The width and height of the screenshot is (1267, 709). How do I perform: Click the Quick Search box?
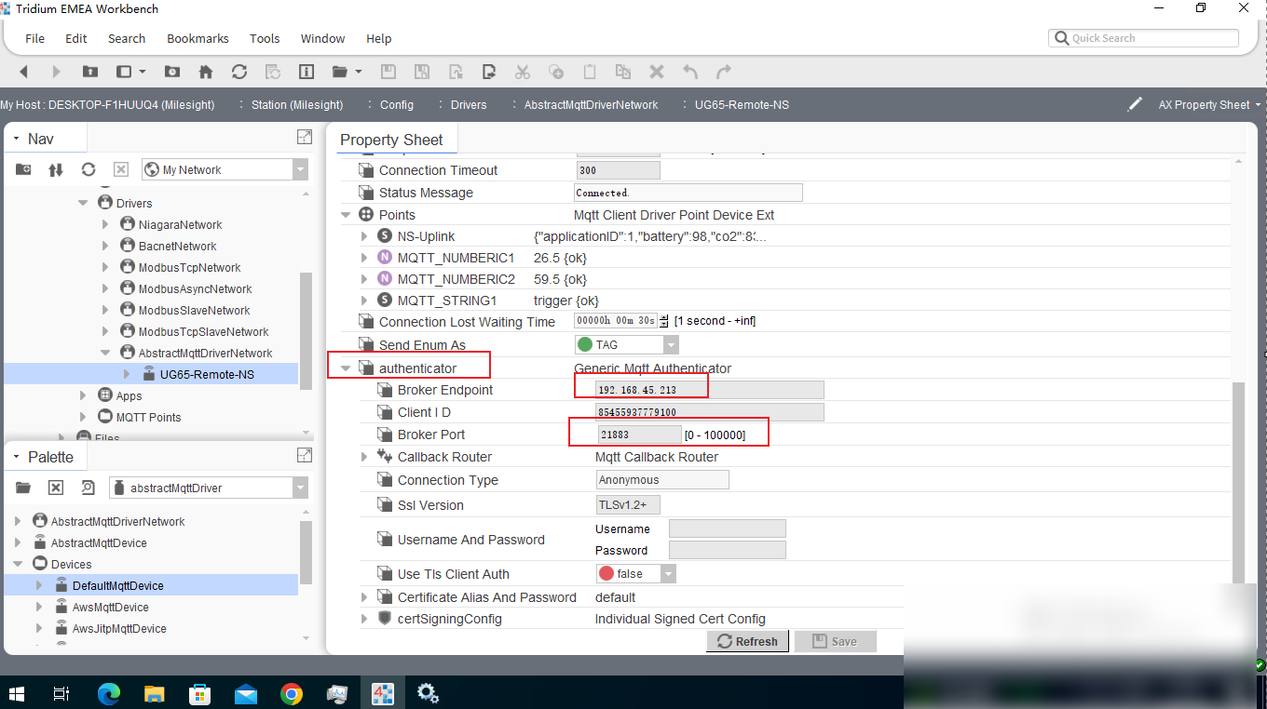tap(1143, 38)
